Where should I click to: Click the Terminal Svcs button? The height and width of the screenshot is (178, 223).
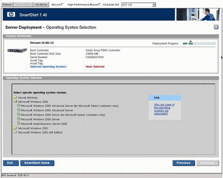(x=23, y=5)
